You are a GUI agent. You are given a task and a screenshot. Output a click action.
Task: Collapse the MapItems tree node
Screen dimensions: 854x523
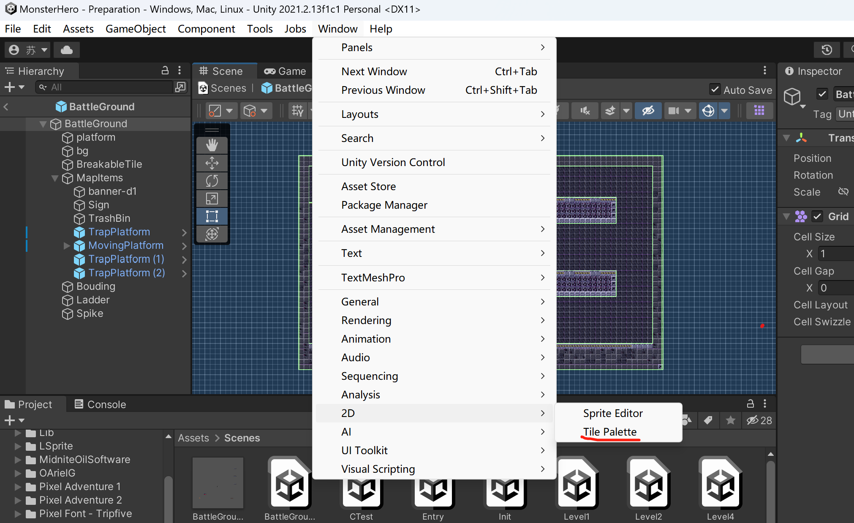coord(55,178)
